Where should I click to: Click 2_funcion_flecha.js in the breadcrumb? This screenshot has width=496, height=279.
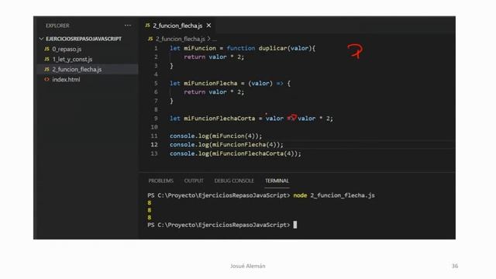(x=181, y=39)
